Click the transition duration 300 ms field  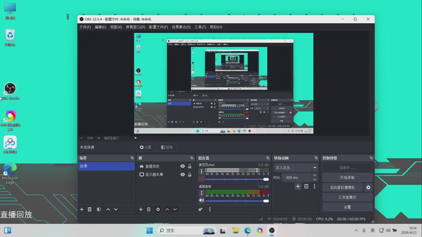[297, 177]
